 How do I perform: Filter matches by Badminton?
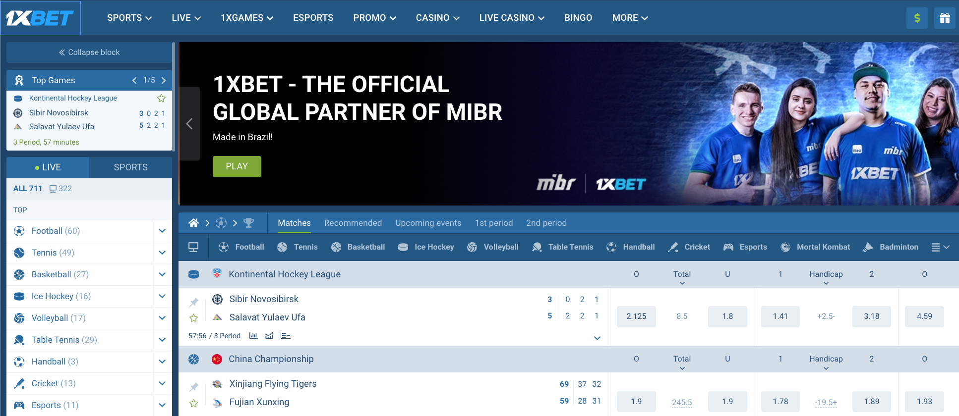(x=891, y=247)
